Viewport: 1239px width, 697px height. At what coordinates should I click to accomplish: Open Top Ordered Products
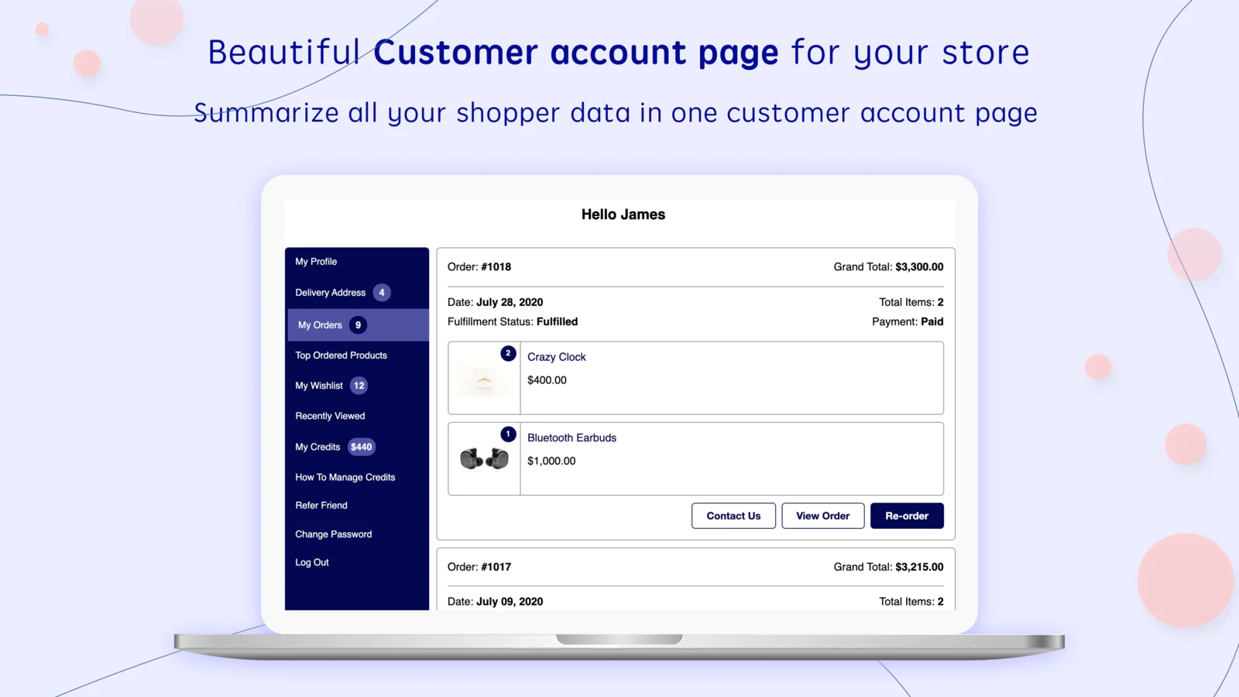(x=341, y=355)
